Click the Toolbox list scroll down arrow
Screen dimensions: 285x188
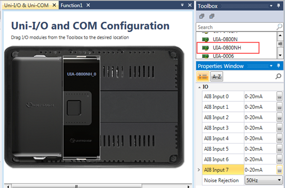[x=280, y=55]
